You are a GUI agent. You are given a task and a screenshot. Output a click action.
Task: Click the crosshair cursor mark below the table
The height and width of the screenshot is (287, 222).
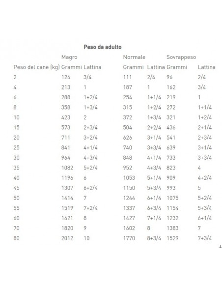221,247
